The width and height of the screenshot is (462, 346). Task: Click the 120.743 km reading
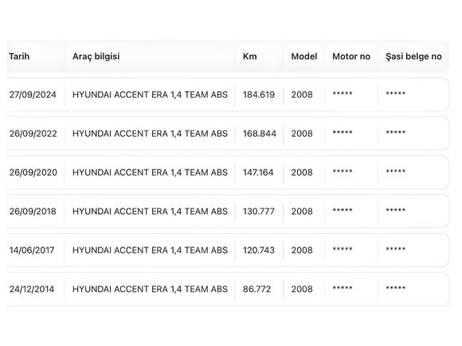pos(259,250)
